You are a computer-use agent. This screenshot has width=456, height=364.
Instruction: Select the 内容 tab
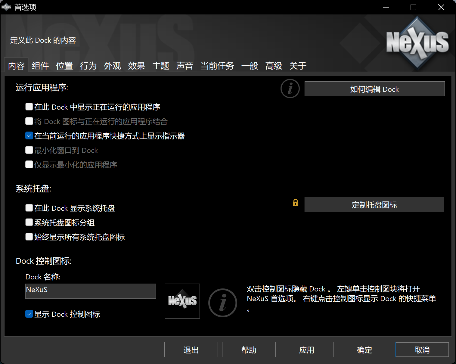tap(16, 65)
